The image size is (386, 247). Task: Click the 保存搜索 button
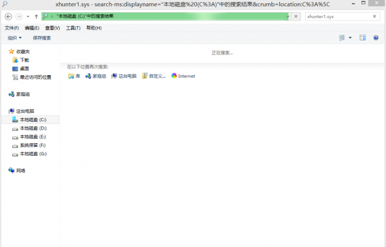tap(42, 38)
